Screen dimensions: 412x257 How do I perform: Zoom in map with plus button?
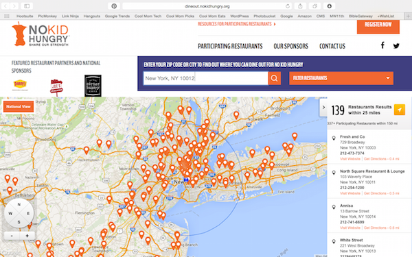[x=27, y=236]
